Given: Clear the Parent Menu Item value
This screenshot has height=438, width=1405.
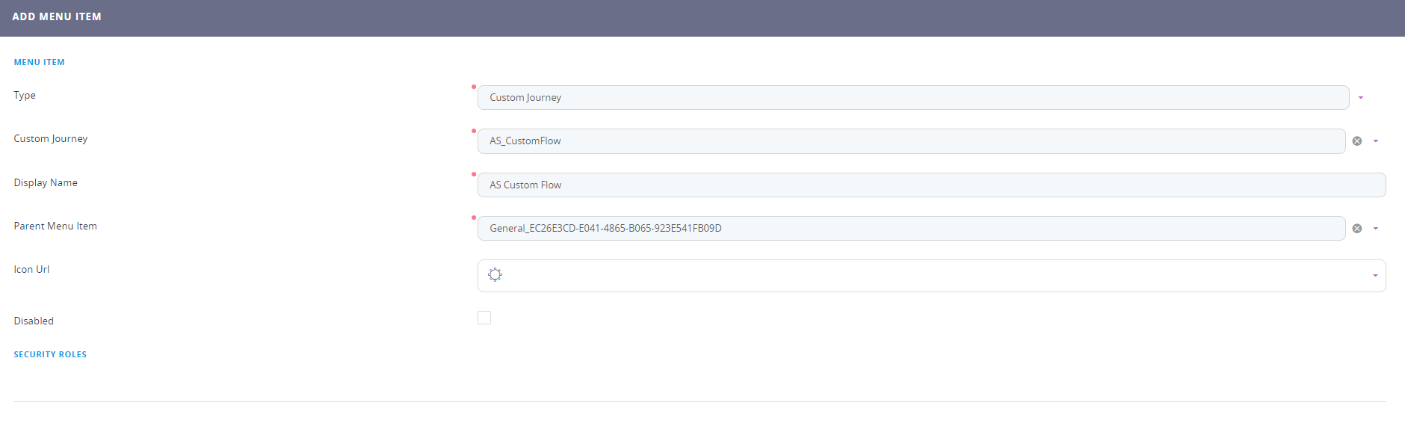Looking at the screenshot, I should click(x=1356, y=229).
